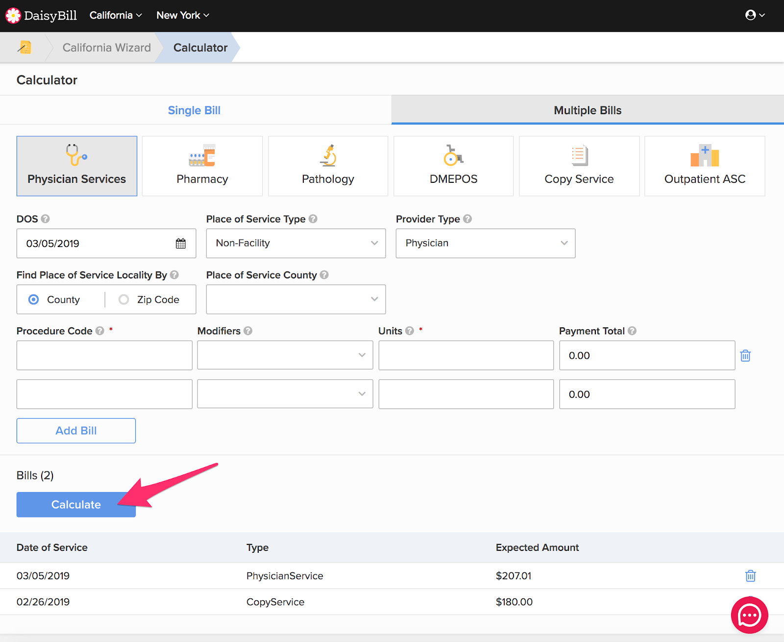This screenshot has width=784, height=642.
Task: Click the Payment Total help icon
Action: 632,331
